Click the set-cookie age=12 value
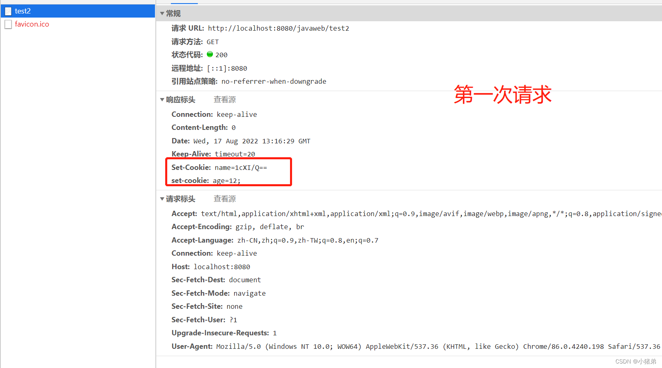Screen dimensions: 662x368 point(227,181)
